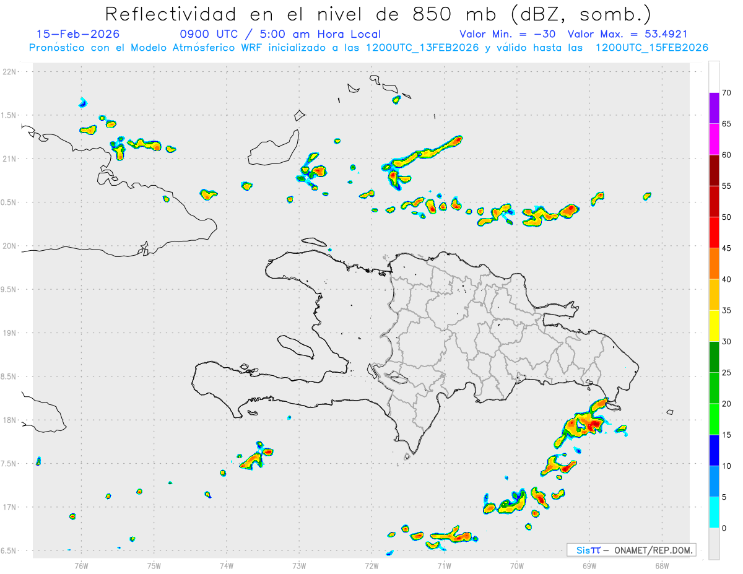743x574 pixels.
Task: Click the dark blue 10–15 dBZ colorbar segment
Action: 714,450
